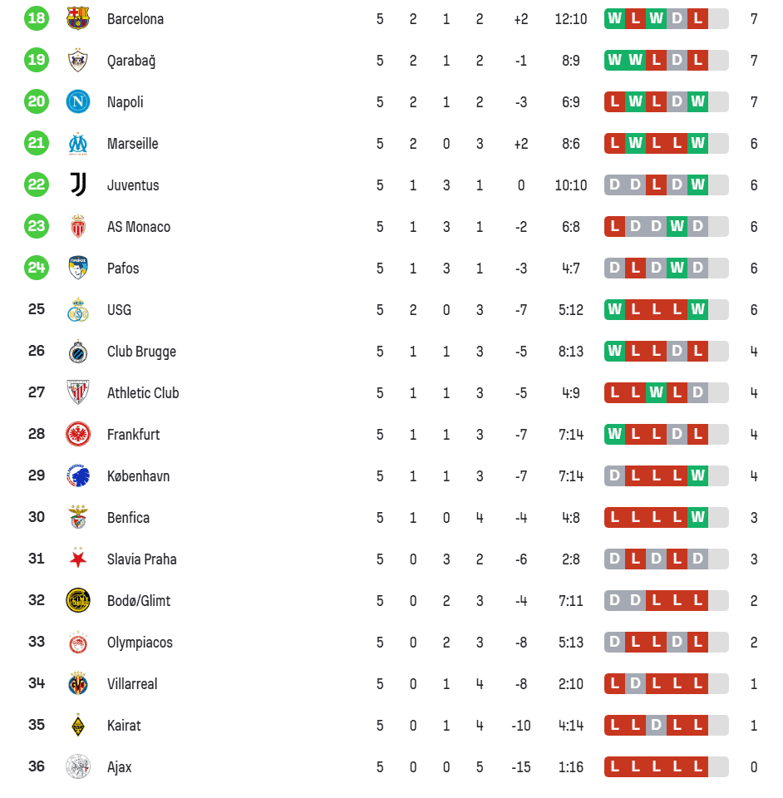This screenshot has width=783, height=798.
Task: Select the Bodø/Glimt team name
Action: pyautogui.click(x=139, y=601)
